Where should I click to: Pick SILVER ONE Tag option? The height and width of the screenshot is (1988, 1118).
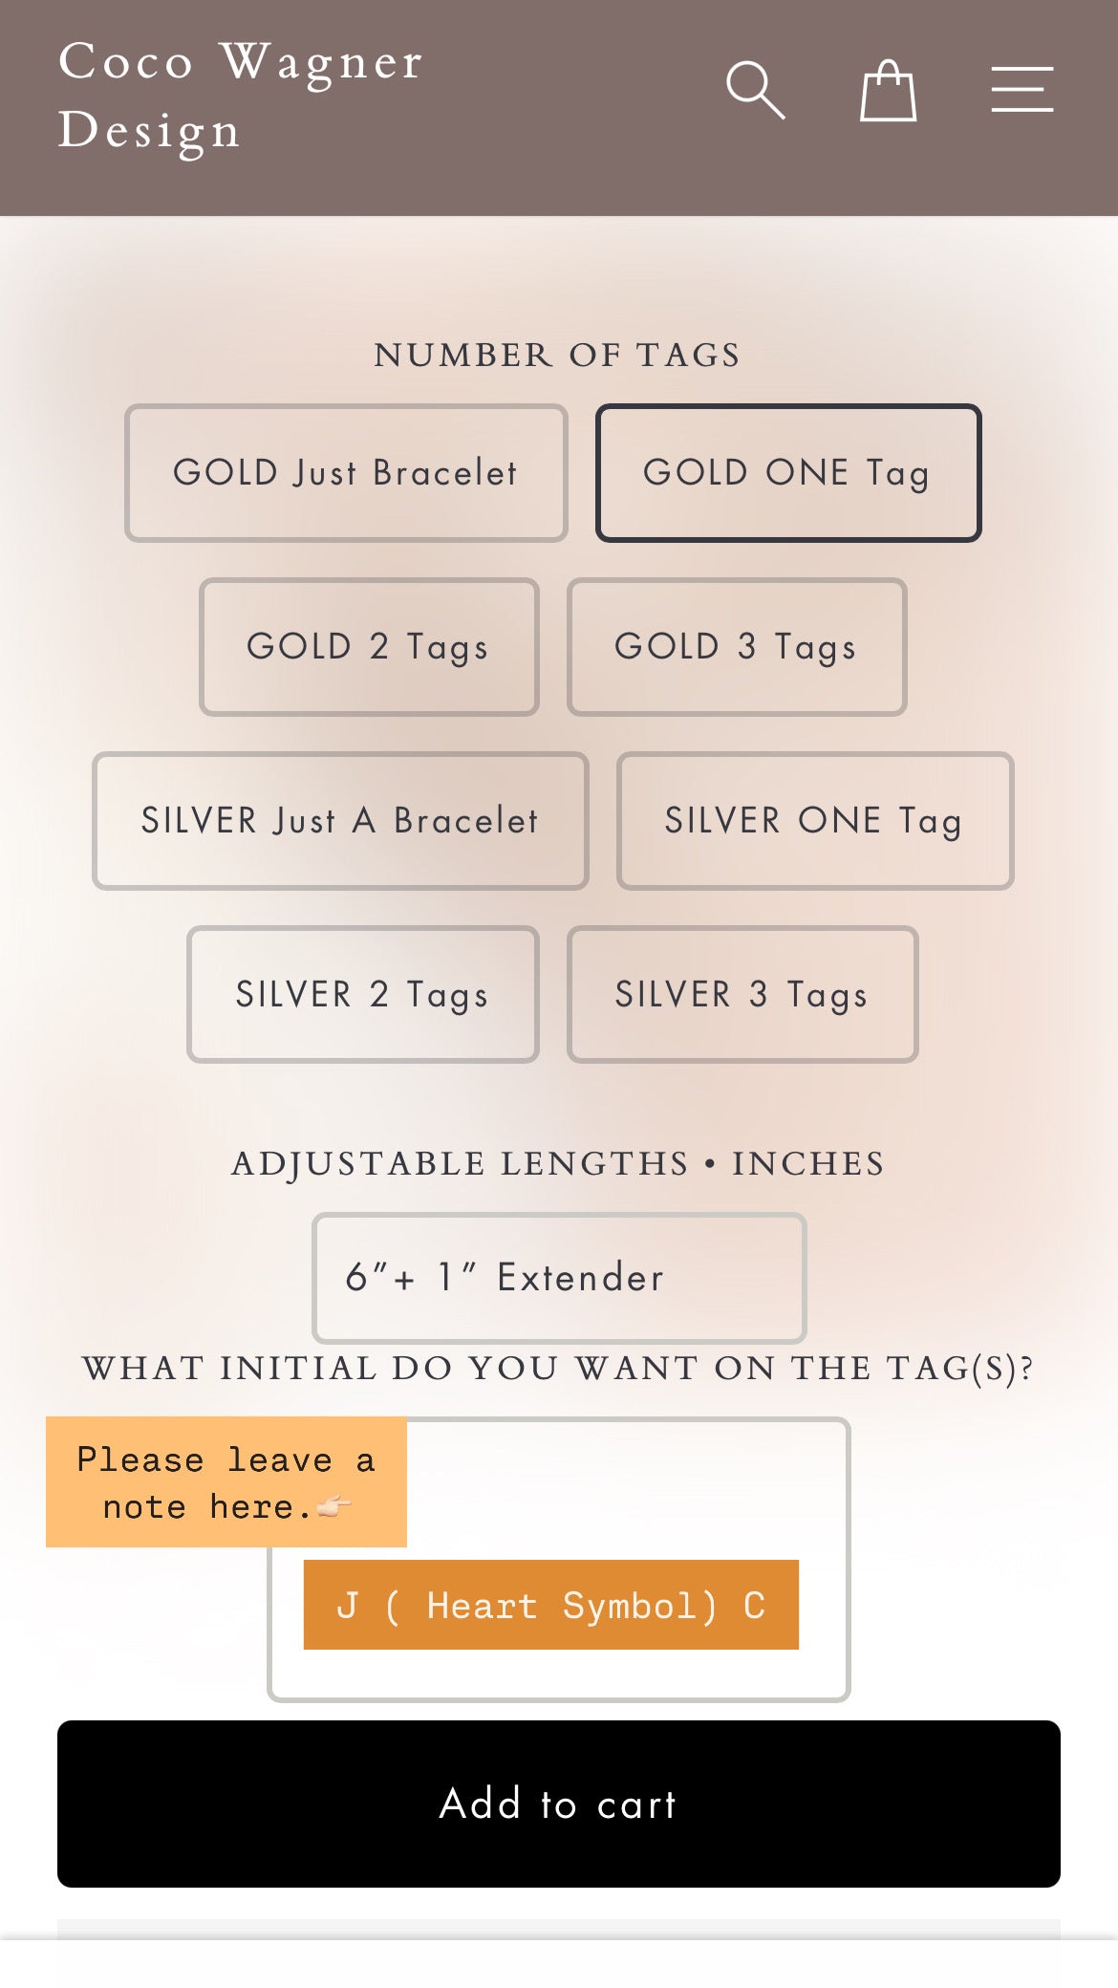815,821
